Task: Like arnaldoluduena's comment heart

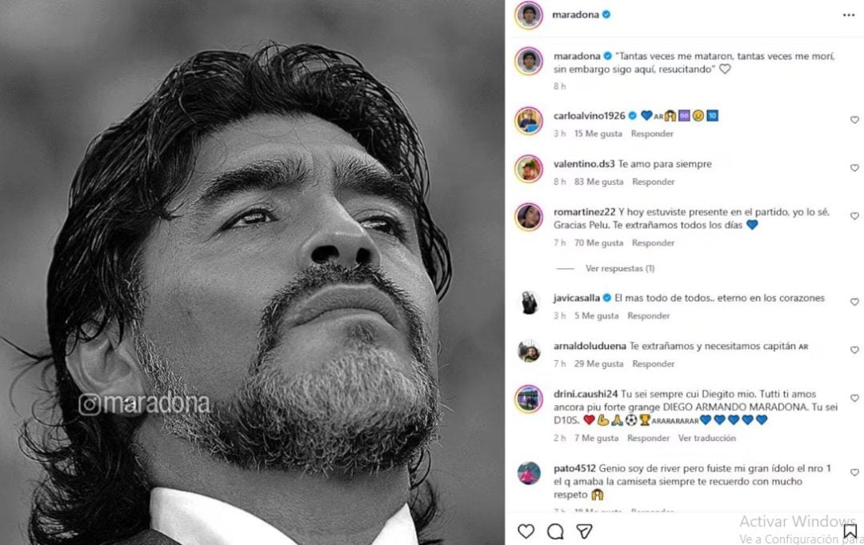Action: point(854,350)
